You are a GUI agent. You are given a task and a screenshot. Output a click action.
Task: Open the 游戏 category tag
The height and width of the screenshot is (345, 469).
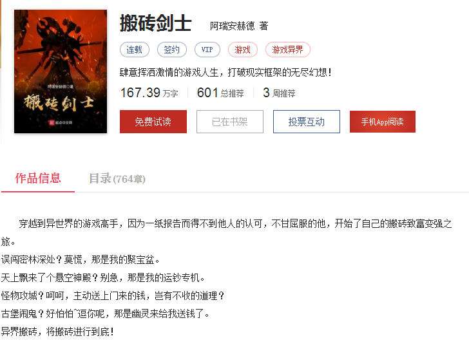pyautogui.click(x=243, y=50)
